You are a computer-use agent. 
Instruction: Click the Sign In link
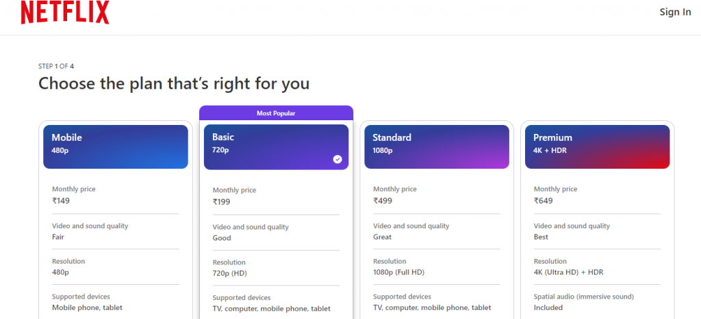point(675,12)
